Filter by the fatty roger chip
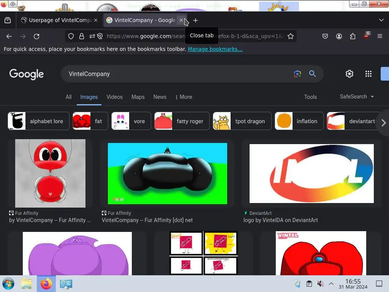The width and height of the screenshot is (389, 292). (182, 121)
